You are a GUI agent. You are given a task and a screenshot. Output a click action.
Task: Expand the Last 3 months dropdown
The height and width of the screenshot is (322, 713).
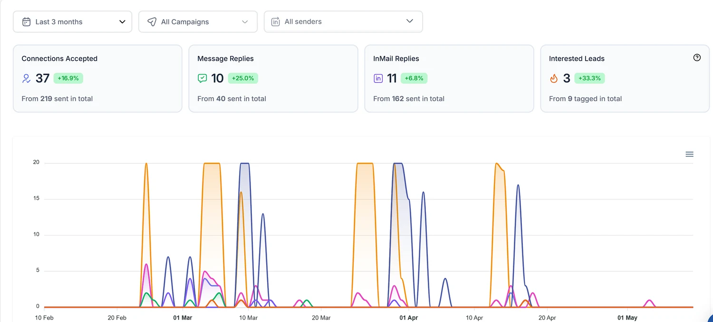coord(72,22)
